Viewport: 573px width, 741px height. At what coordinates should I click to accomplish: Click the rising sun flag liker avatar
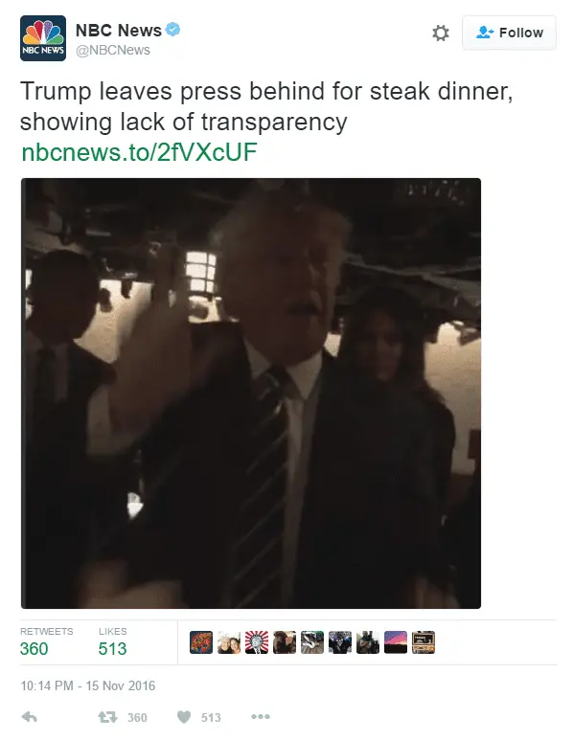(x=257, y=642)
